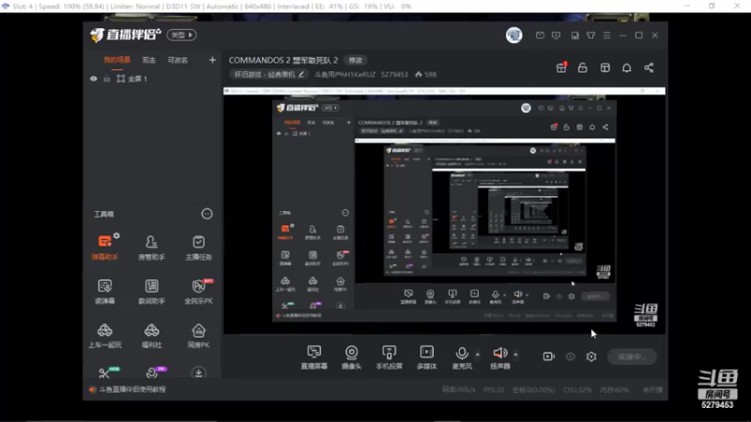Open the layout icon beside the bell
This screenshot has height=422, width=751.
pyautogui.click(x=605, y=68)
